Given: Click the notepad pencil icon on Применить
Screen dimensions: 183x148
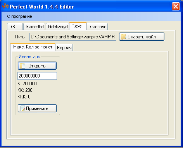Looking at the screenshot, I should [x=22, y=108].
